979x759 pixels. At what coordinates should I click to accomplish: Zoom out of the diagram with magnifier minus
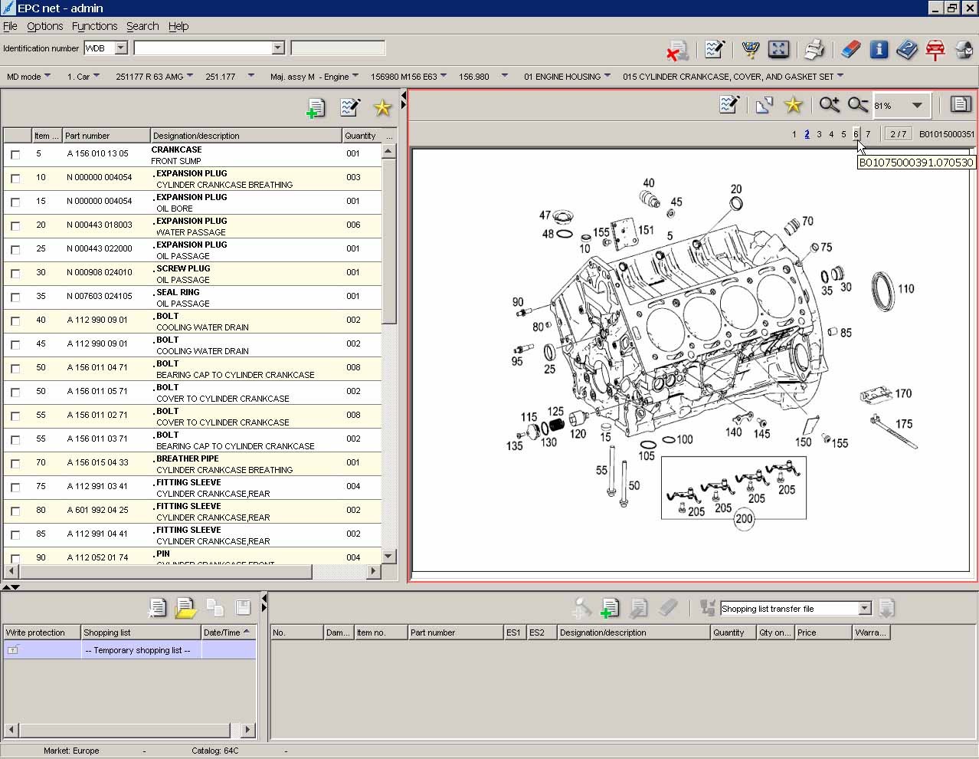[858, 104]
